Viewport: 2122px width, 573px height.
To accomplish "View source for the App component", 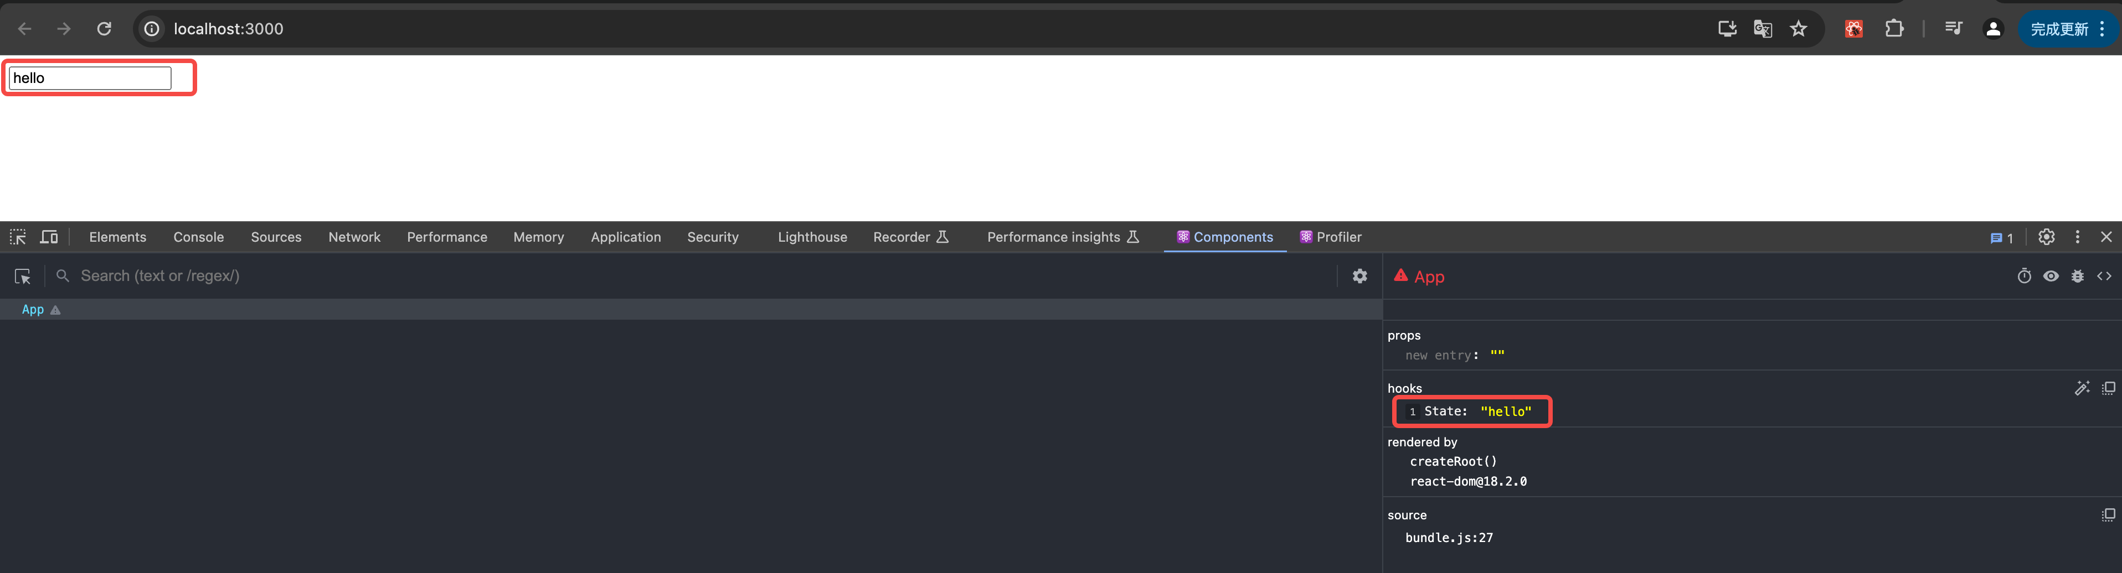I will tap(2104, 277).
